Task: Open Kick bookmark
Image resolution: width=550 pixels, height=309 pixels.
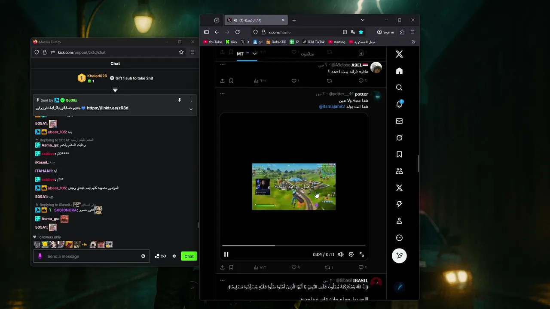Action: click(x=231, y=42)
